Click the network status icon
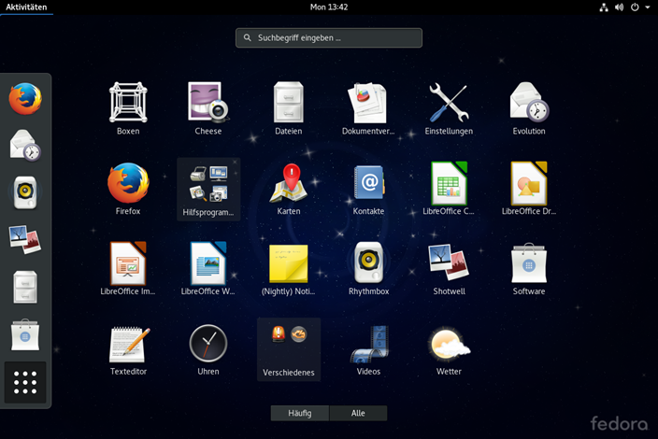The width and height of the screenshot is (658, 439). pos(604,7)
